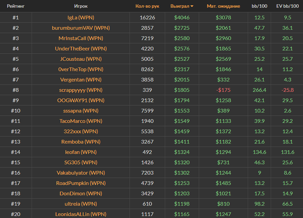The width and height of the screenshot is (303, 218).
Task: Click on OOGWAY91 (WPN) name
Action: point(81,101)
